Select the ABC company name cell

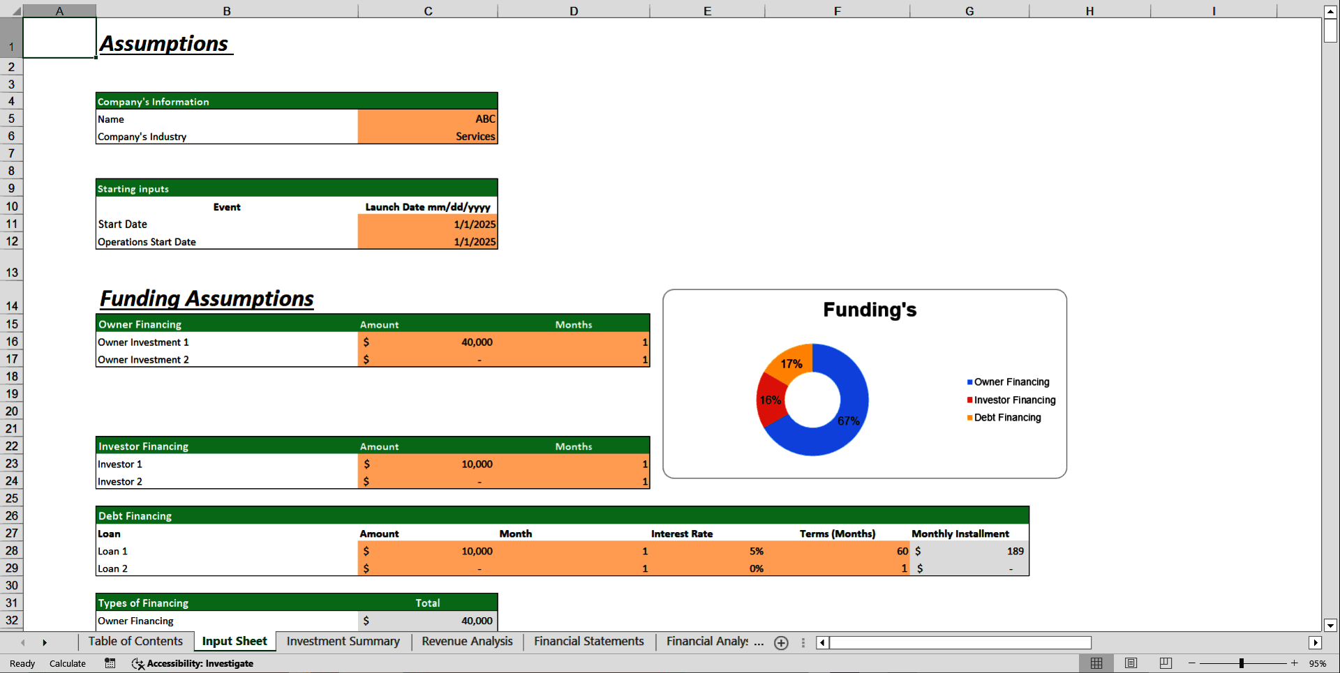coord(427,119)
